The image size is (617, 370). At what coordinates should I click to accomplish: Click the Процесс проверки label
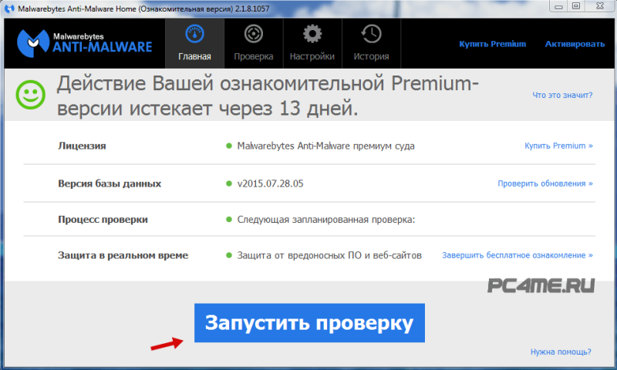[x=103, y=220]
